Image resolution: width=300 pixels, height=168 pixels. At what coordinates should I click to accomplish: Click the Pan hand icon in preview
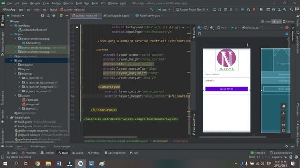coord(284,106)
